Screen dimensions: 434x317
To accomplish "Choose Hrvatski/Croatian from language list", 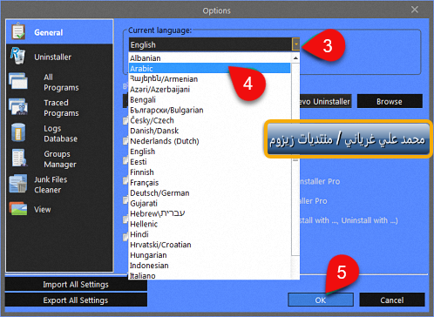I will (x=209, y=245).
